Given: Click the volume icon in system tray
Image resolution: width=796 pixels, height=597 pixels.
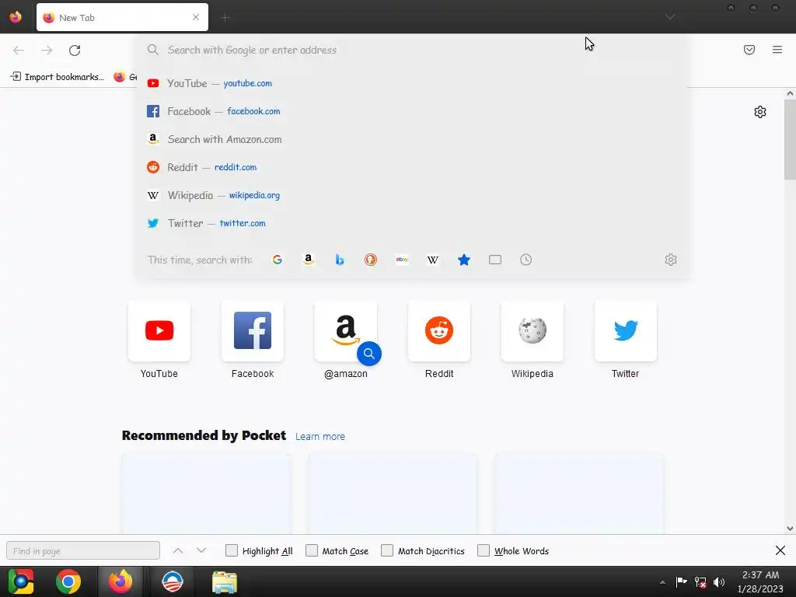Looking at the screenshot, I should point(719,582).
